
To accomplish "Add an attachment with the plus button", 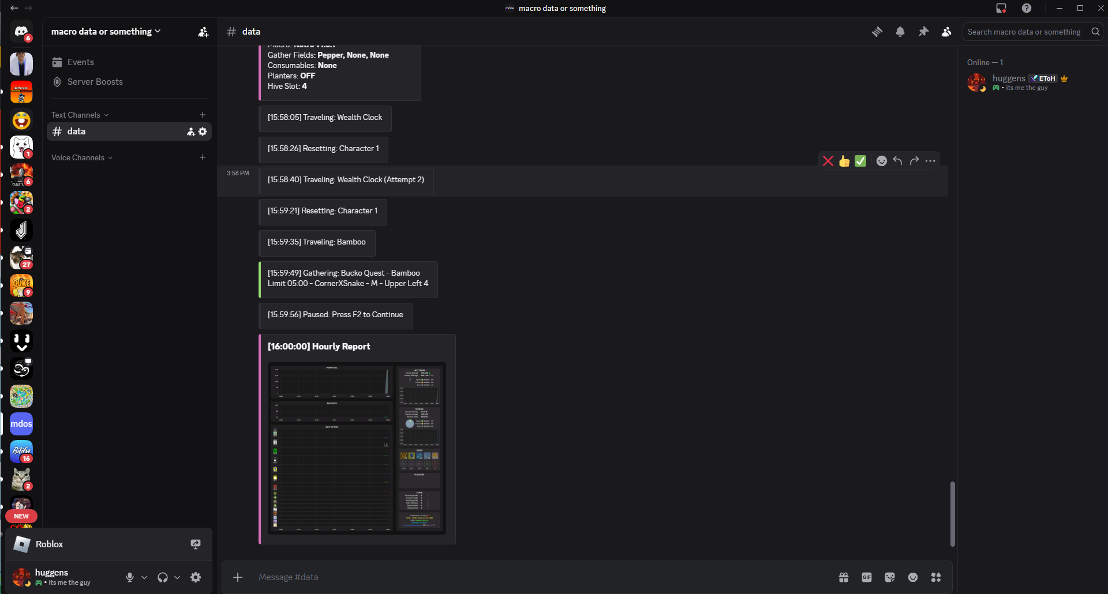I will [237, 577].
